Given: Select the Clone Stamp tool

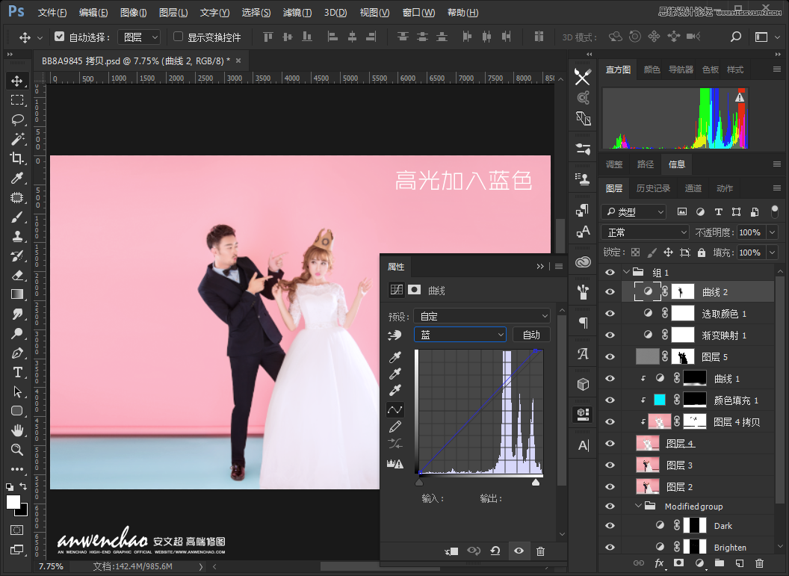Looking at the screenshot, I should pyautogui.click(x=16, y=235).
